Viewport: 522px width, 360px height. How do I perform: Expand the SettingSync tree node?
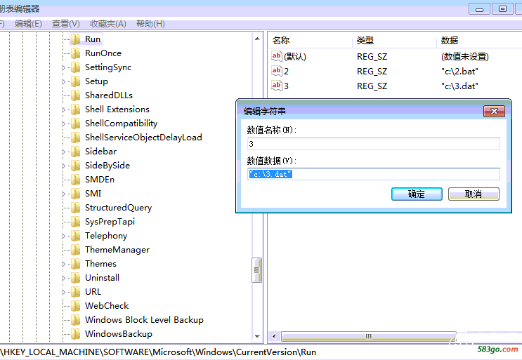[x=63, y=68]
